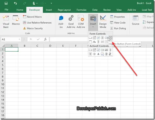Insert a Group Box form control
Image resolution: width=155 pixels, height=120 pixels.
90,42
